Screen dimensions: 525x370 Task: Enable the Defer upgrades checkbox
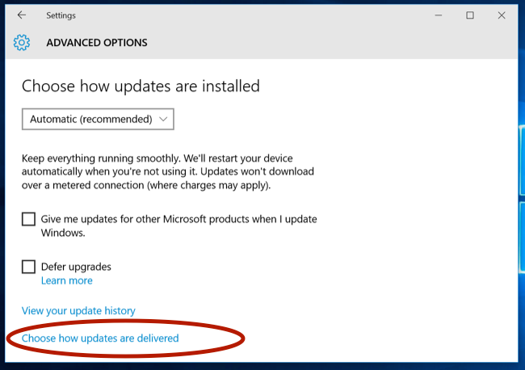(x=29, y=267)
